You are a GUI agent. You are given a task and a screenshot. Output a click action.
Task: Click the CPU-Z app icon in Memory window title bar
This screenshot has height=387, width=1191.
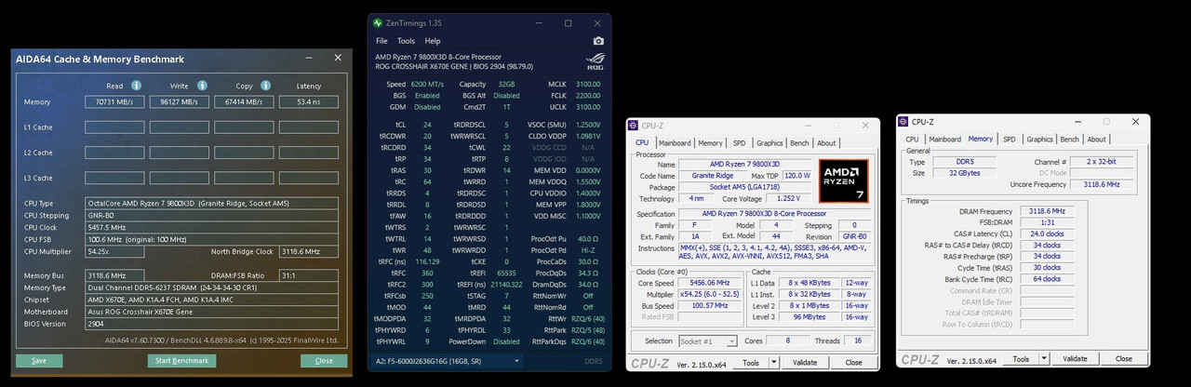(x=904, y=122)
